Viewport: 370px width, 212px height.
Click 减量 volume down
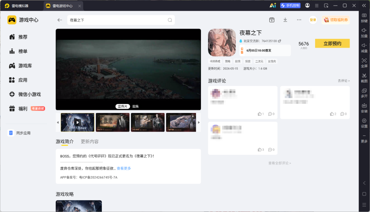pyautogui.click(x=364, y=48)
